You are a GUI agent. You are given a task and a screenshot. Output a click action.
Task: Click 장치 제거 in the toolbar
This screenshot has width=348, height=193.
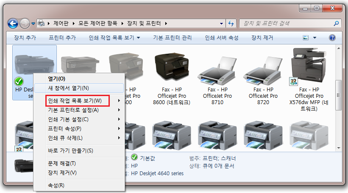click(x=262, y=38)
